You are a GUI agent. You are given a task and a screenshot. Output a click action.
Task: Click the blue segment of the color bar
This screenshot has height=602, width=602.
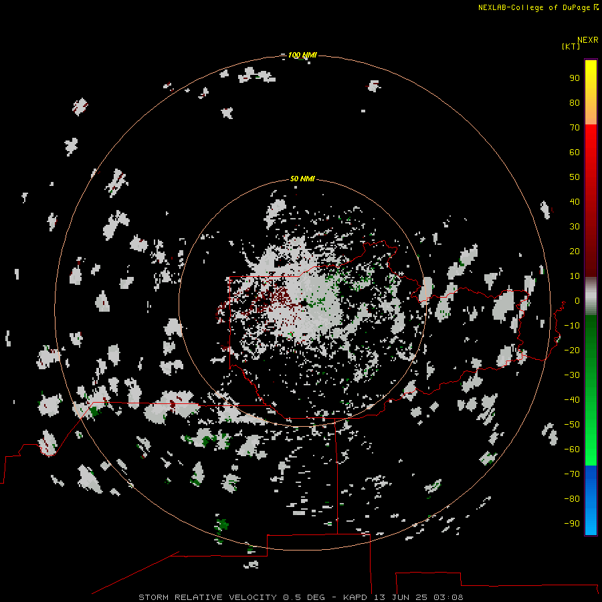(x=591, y=500)
